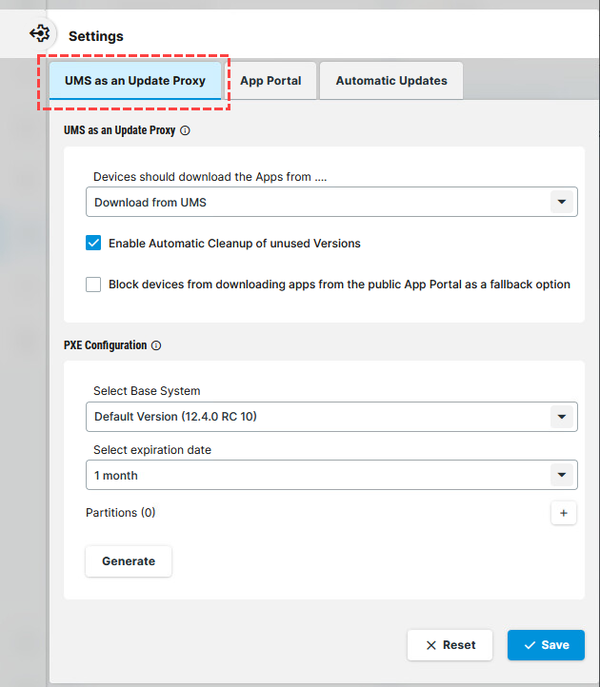Check the Block devices from downloading apps box
The height and width of the screenshot is (687, 600).
click(93, 285)
